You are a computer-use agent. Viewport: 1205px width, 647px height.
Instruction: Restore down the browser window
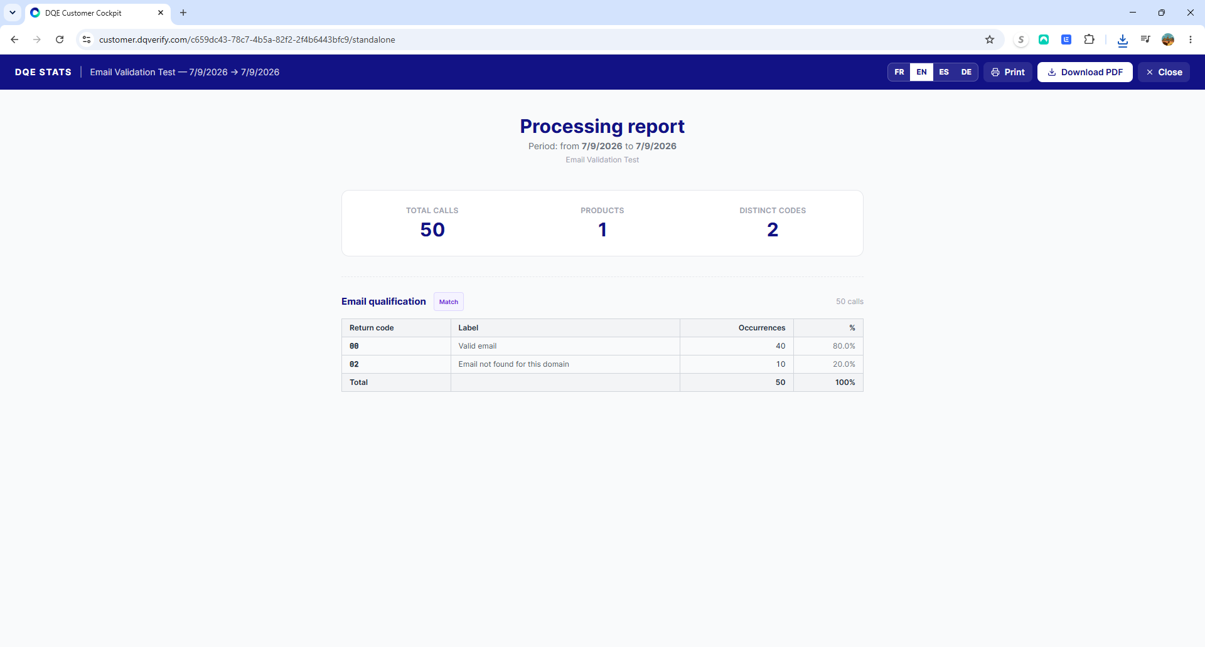[x=1162, y=13]
